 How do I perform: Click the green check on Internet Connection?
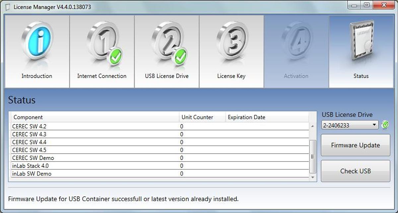pos(116,56)
